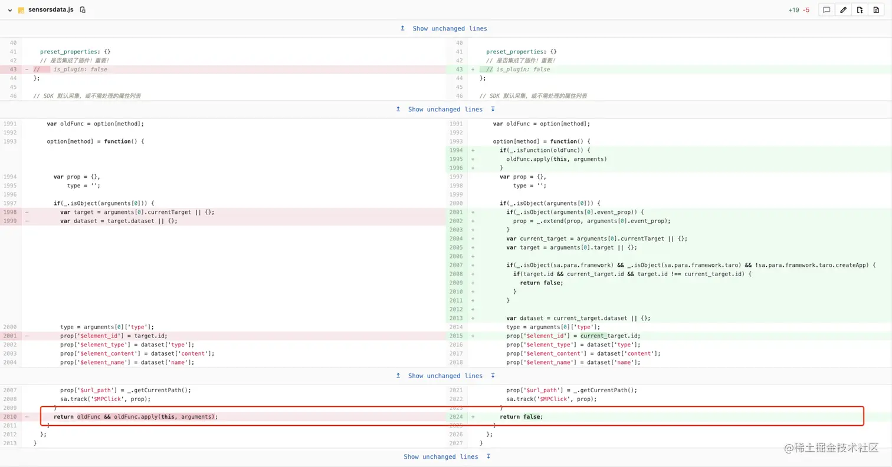Click removed line number 2010 on left
Screen dimensions: 892x467
click(10, 417)
